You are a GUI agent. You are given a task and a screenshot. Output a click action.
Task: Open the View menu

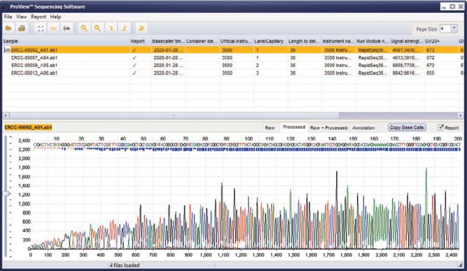(21, 17)
